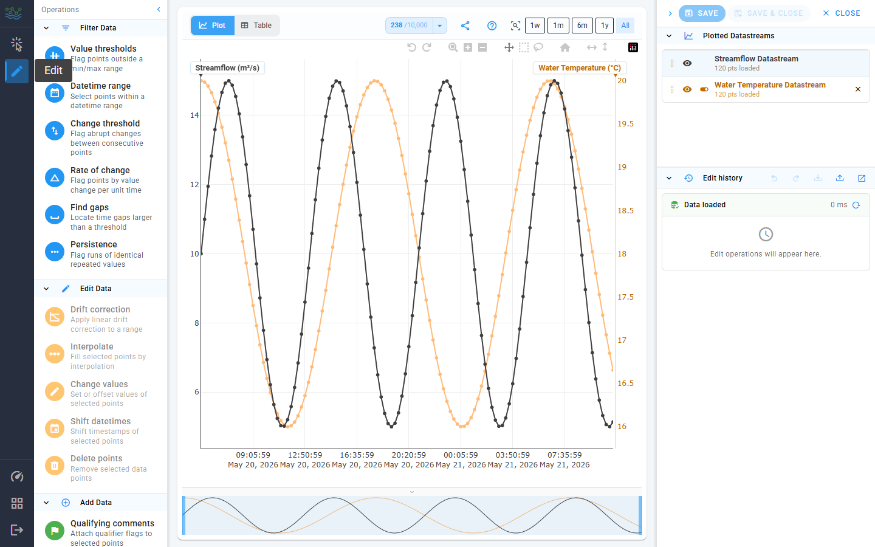This screenshot has height=547, width=875.
Task: Select the lasso select tool
Action: 538,47
